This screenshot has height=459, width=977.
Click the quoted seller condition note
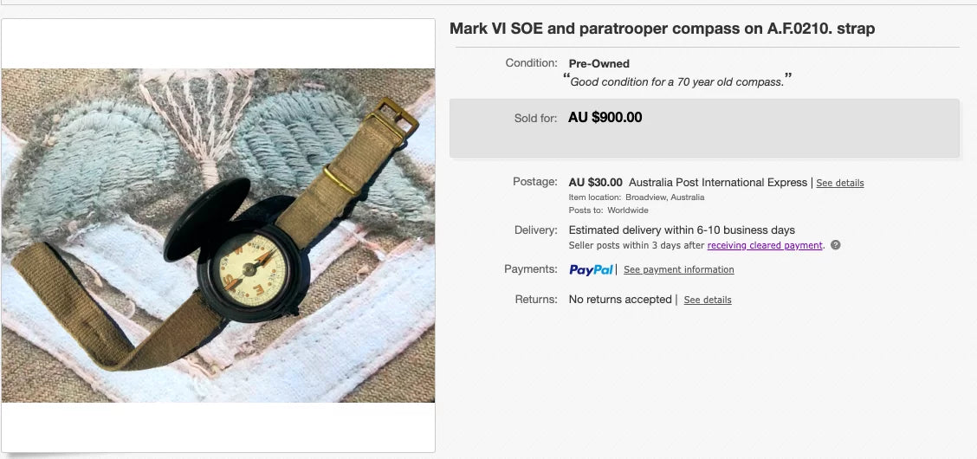677,82
